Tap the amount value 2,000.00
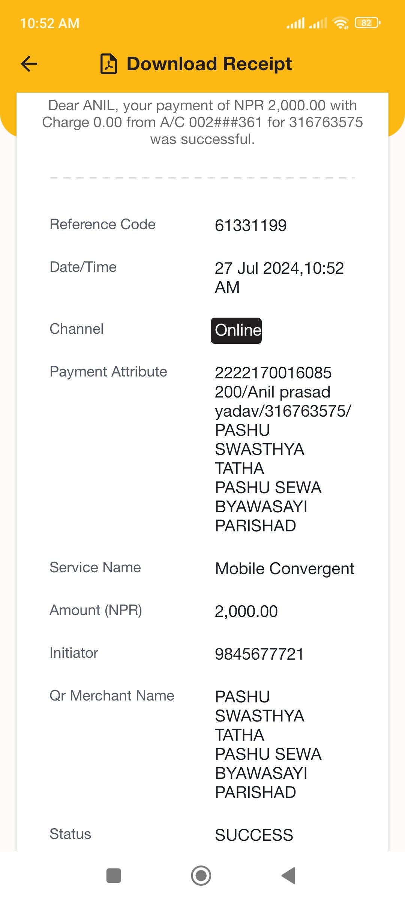405x900 pixels. coord(246,611)
